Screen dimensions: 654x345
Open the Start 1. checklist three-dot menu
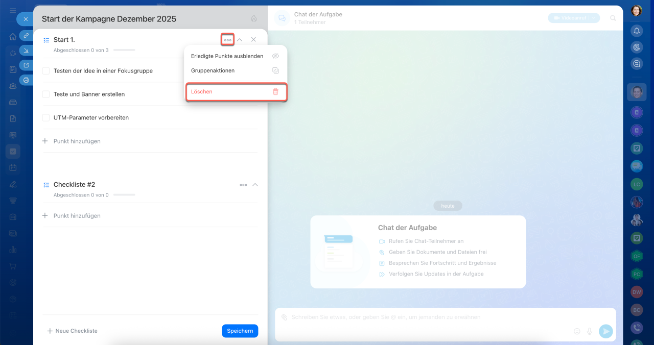click(228, 40)
